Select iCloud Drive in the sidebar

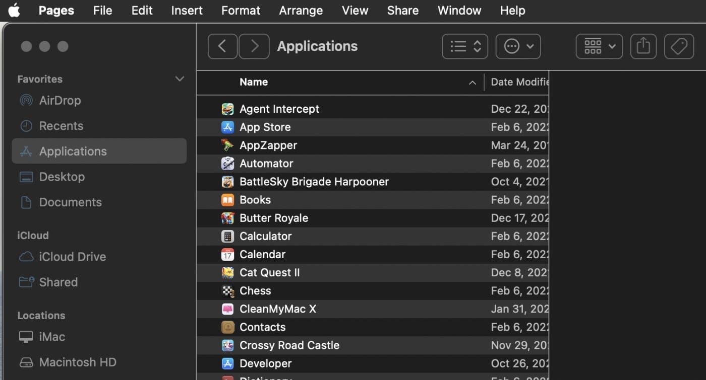pos(99,257)
